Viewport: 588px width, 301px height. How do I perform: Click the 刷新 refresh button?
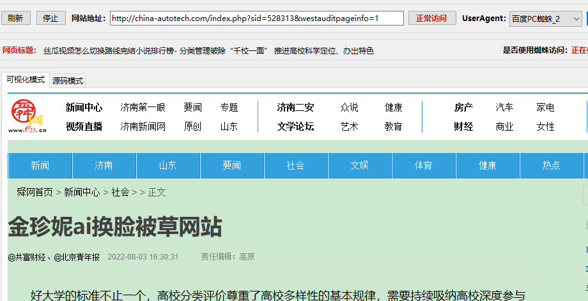tap(16, 18)
